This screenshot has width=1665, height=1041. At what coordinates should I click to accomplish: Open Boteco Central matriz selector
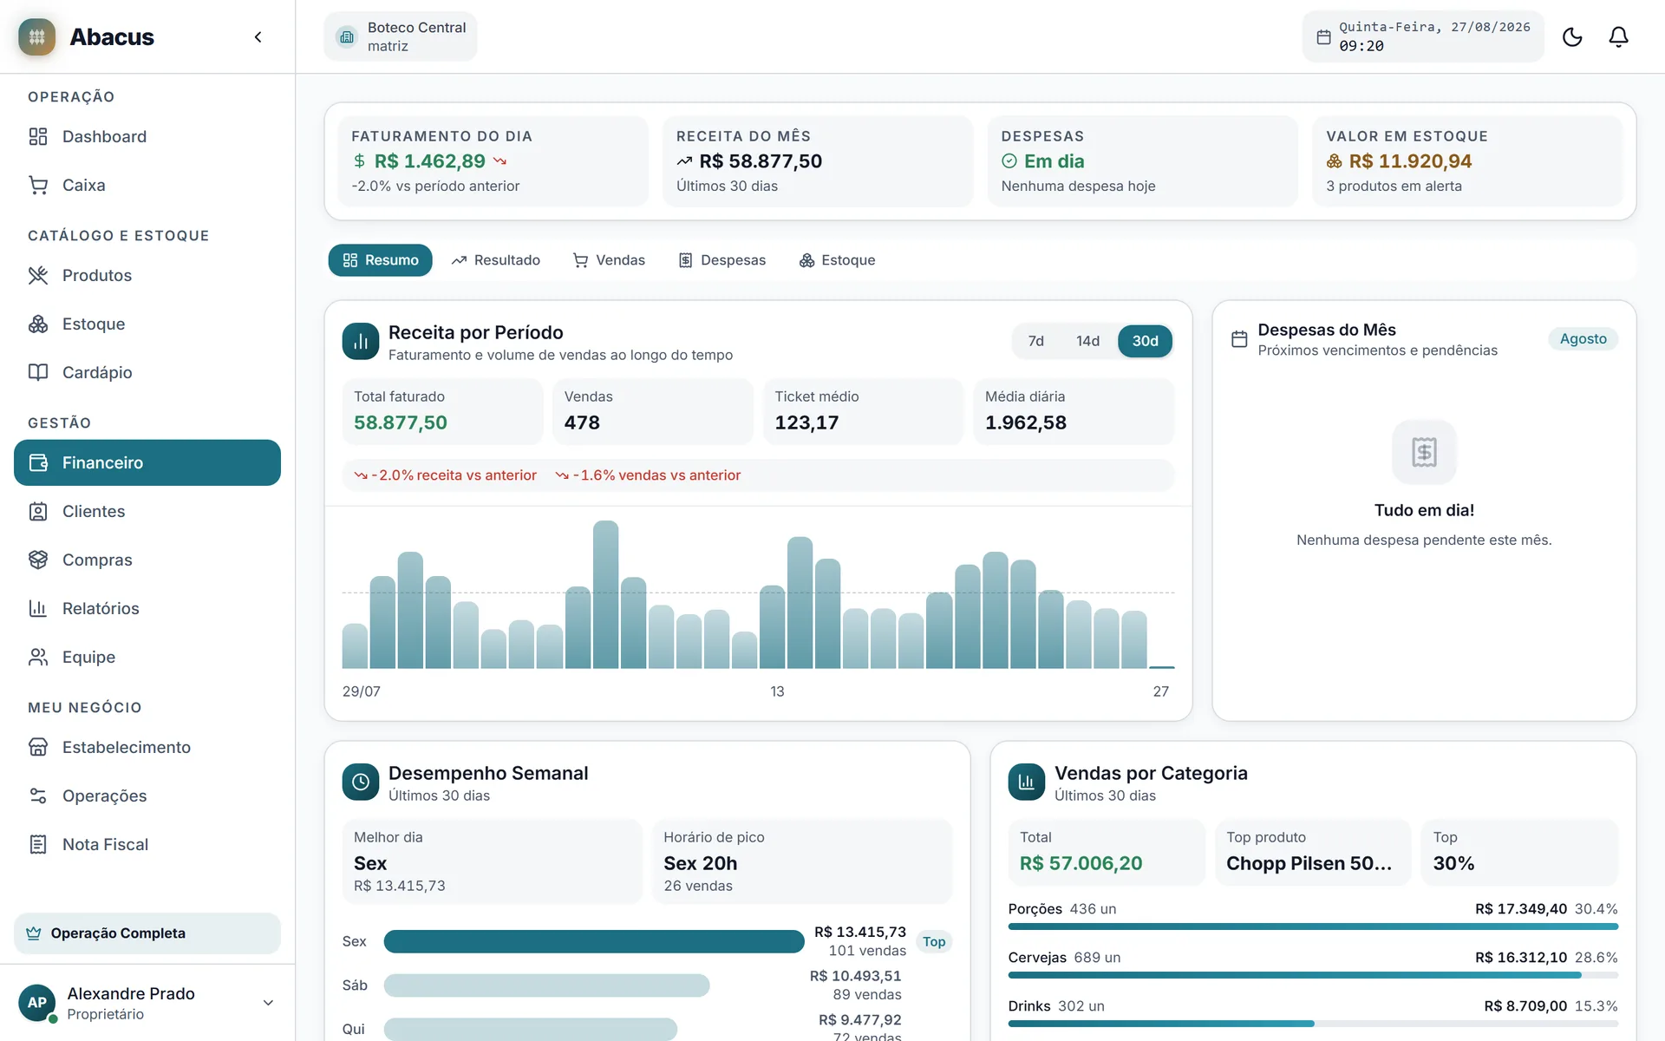coord(401,36)
